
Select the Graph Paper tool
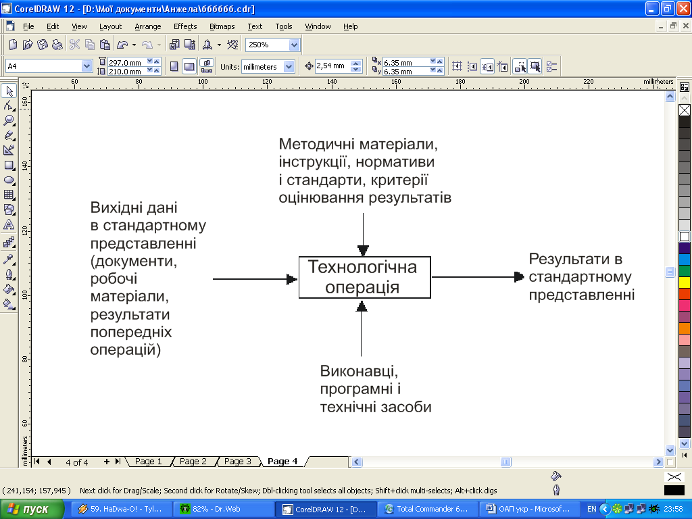9,195
